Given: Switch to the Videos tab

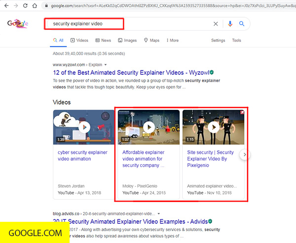Looking at the screenshot, I should [79, 40].
